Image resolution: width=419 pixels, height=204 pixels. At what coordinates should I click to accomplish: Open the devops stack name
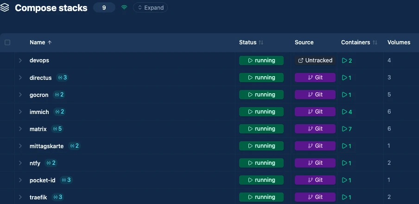(39, 60)
